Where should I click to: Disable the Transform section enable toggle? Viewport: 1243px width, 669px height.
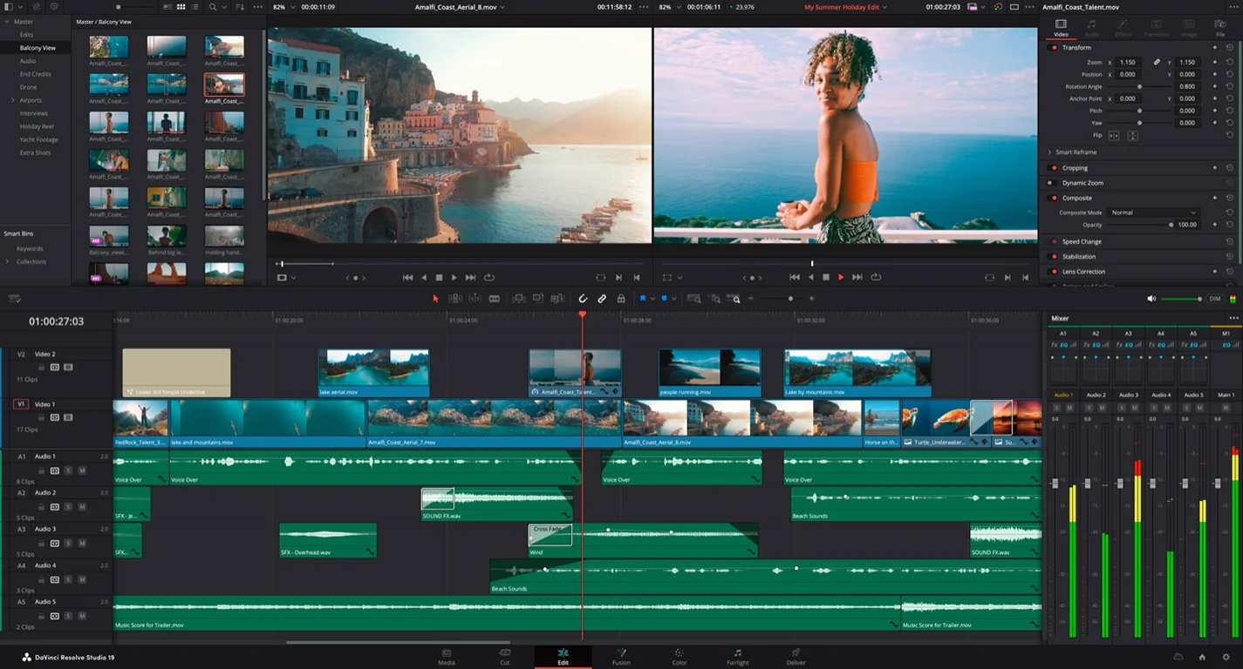(x=1053, y=47)
